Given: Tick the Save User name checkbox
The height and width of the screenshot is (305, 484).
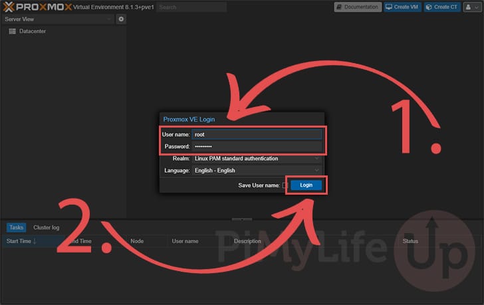Looking at the screenshot, I should pos(285,185).
